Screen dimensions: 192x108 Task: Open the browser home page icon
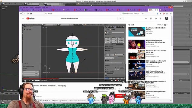31,13
